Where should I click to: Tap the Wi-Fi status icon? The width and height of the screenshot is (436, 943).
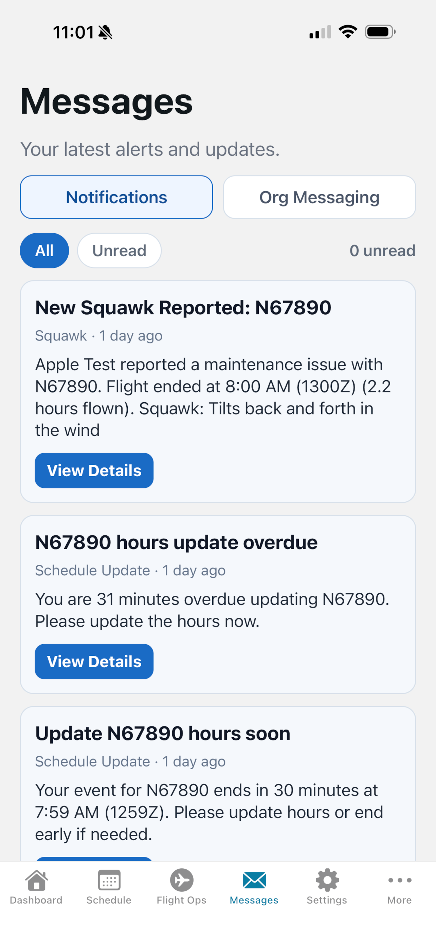(347, 32)
